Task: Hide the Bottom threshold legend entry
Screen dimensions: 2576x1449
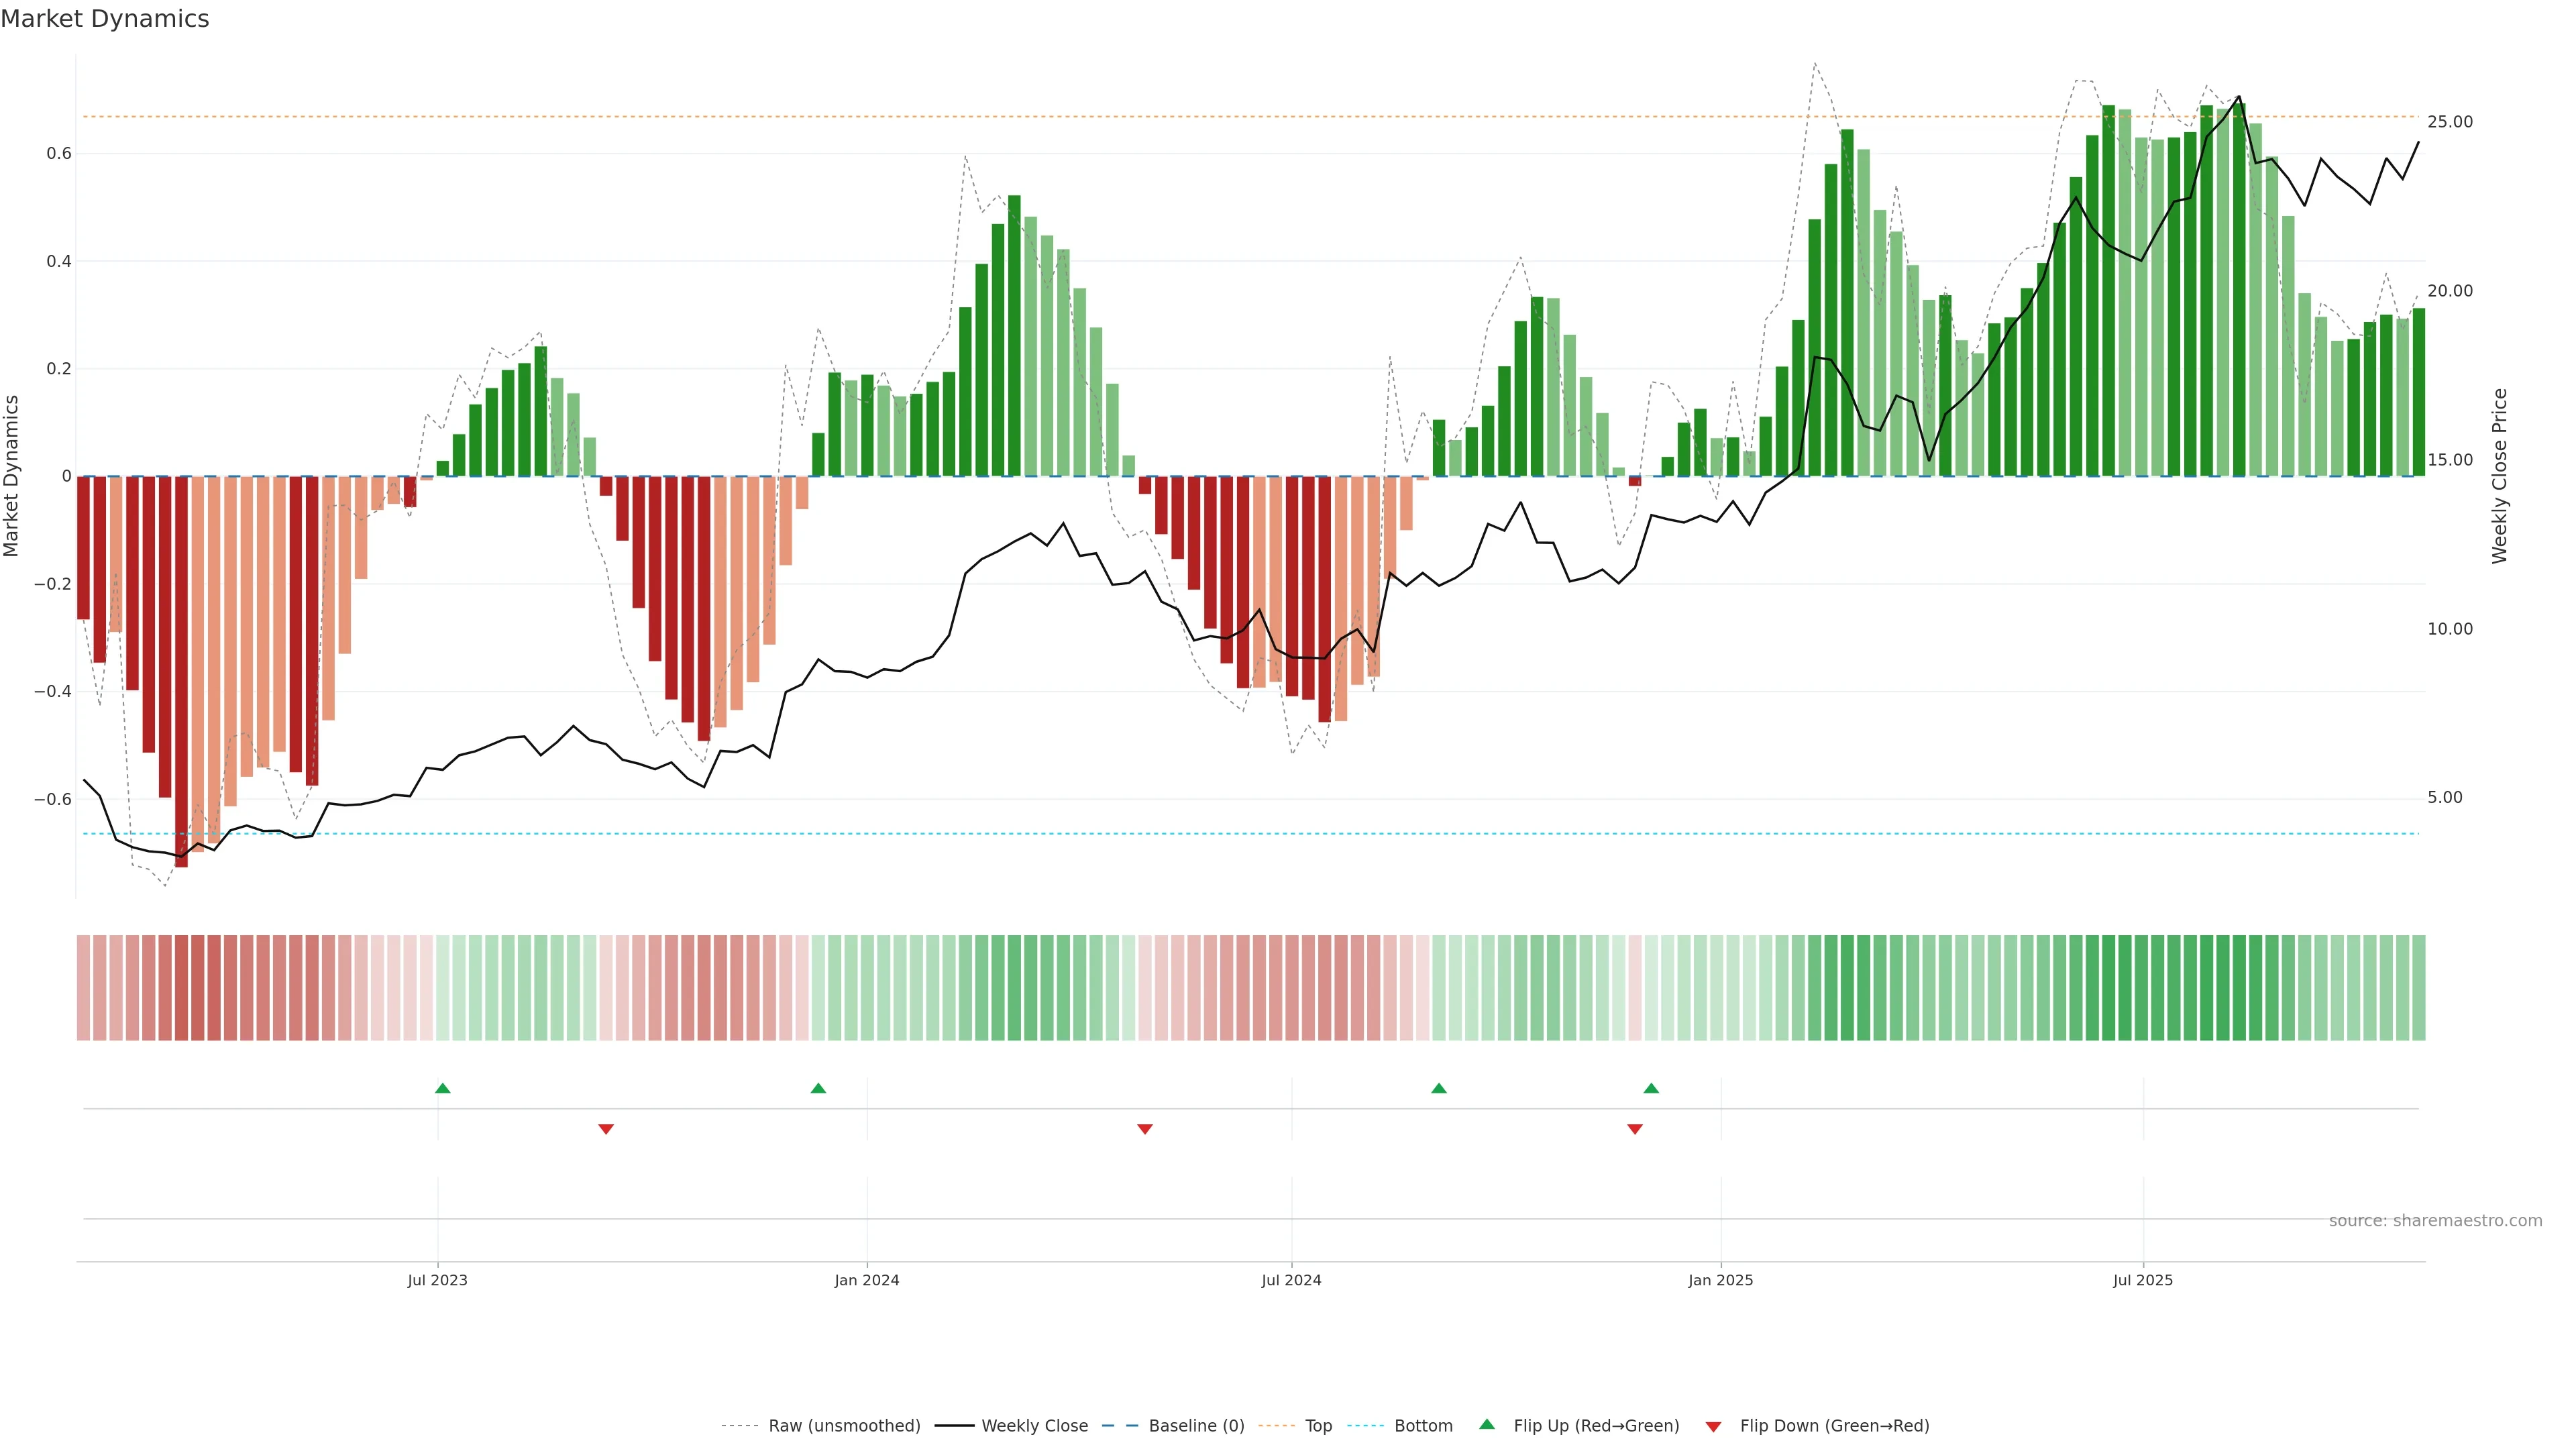Action: (x=1423, y=1426)
